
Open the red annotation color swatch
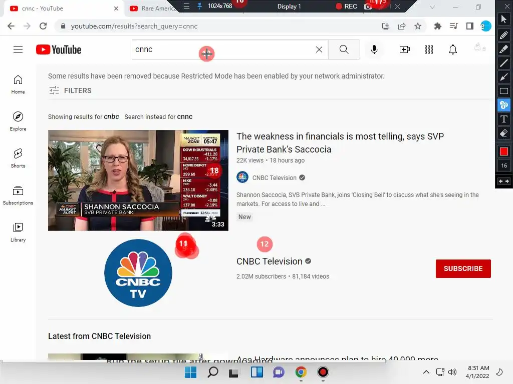504,151
